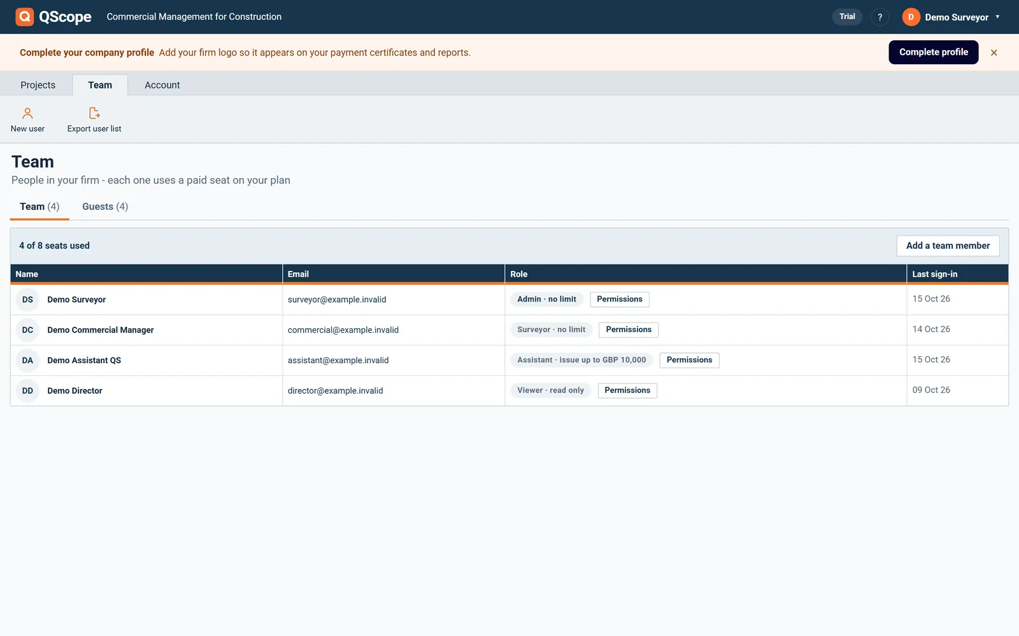Click the Assistant issue up to GBP 10,000 badge
The width and height of the screenshot is (1019, 636).
pyautogui.click(x=581, y=360)
